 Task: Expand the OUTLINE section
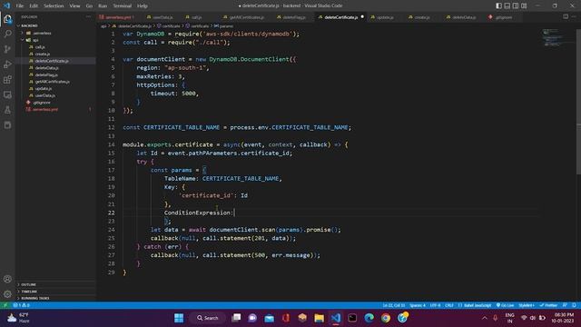click(x=55, y=284)
